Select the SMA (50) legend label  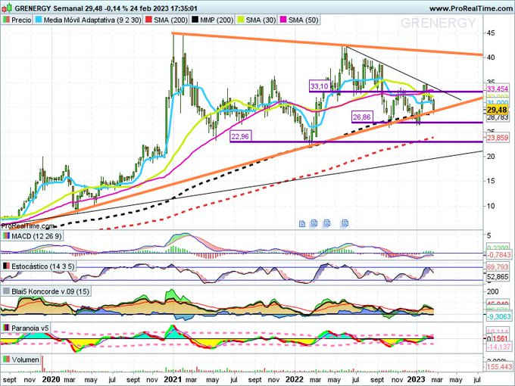click(x=304, y=20)
